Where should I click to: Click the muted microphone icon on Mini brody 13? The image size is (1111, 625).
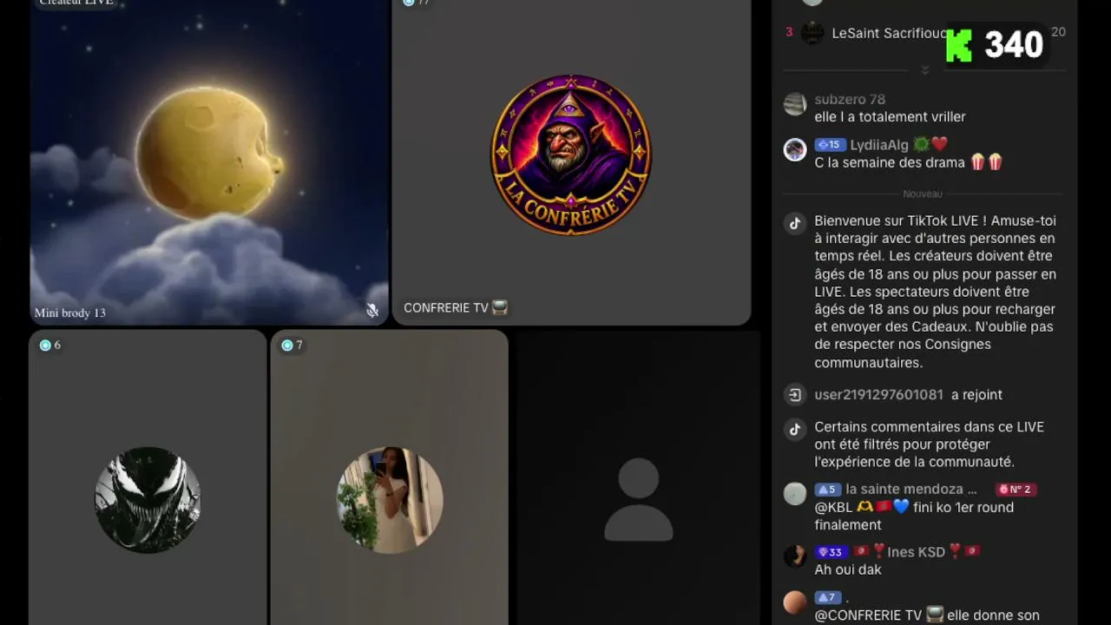pos(372,311)
